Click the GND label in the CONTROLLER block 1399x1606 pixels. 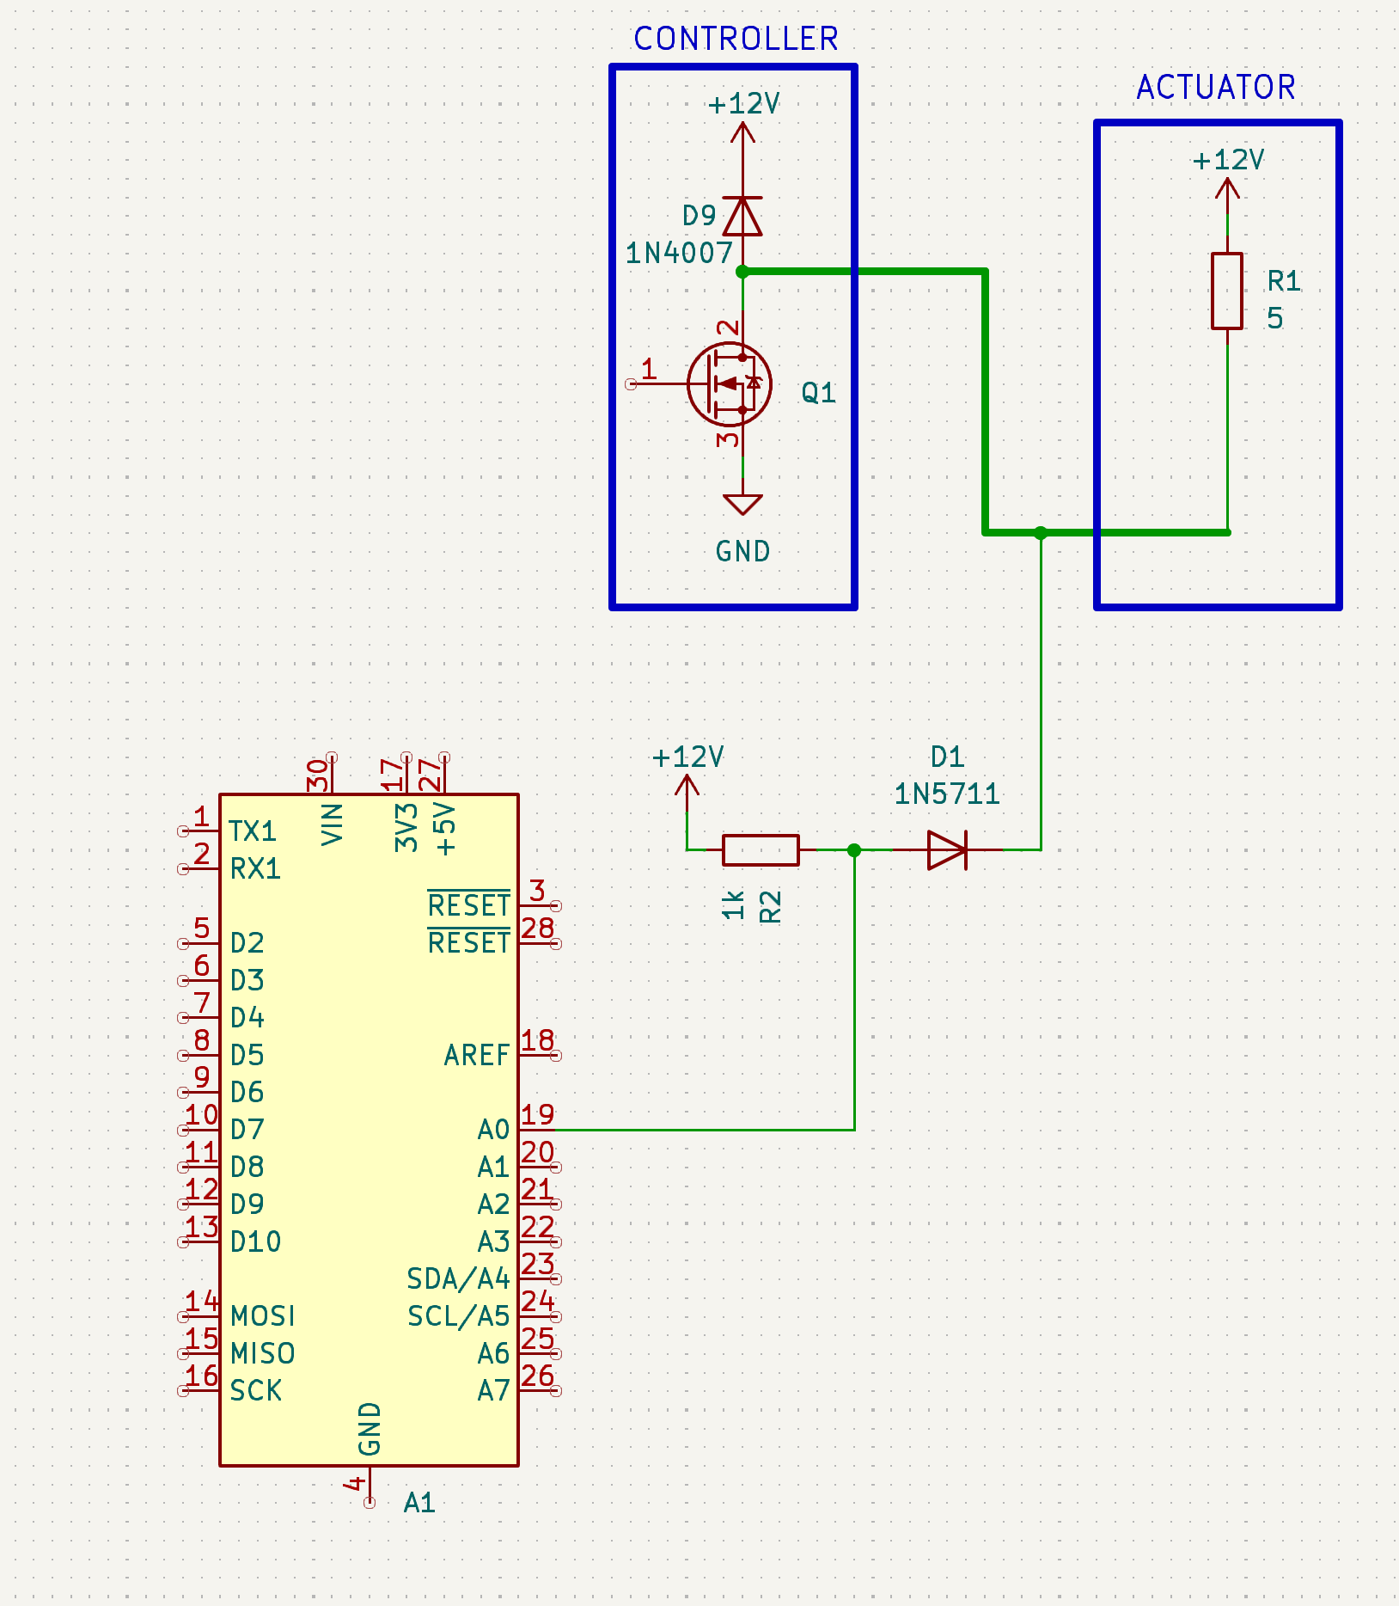pos(742,551)
